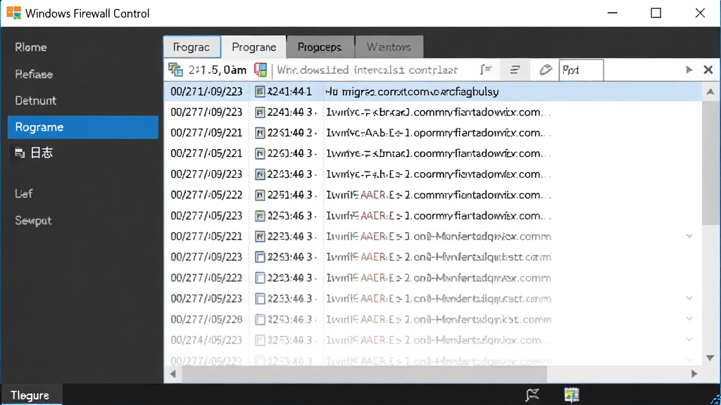
Task: Click the address text in the 2233:40.3 row
Action: coord(438,278)
